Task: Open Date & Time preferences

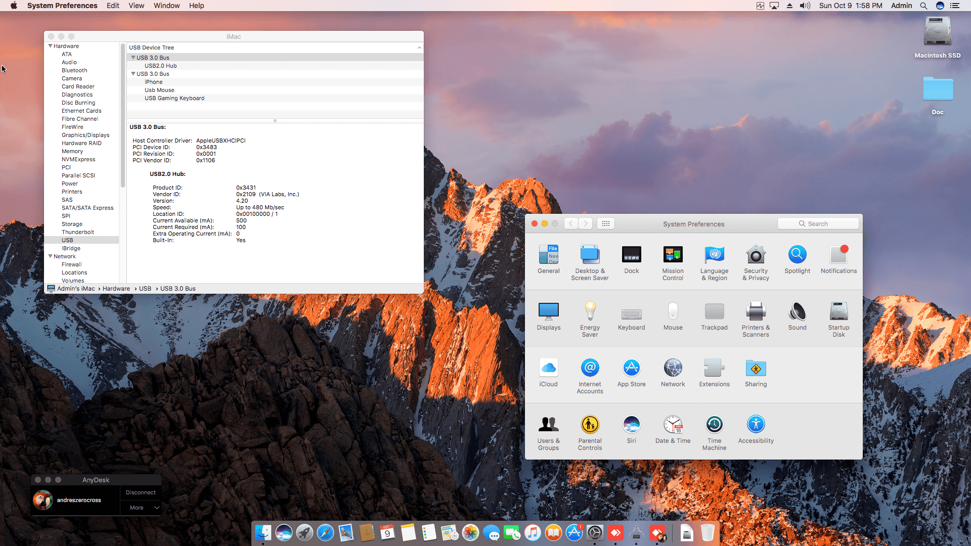Action: click(x=673, y=430)
